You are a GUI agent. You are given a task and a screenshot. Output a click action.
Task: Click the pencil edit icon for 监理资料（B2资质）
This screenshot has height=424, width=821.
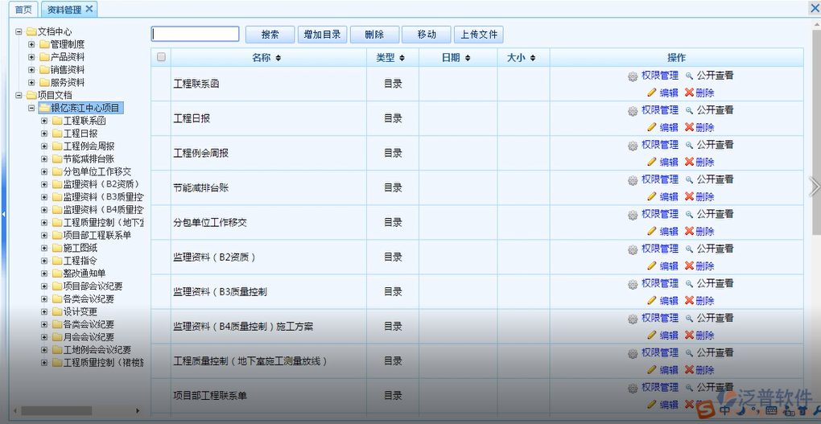coord(652,266)
